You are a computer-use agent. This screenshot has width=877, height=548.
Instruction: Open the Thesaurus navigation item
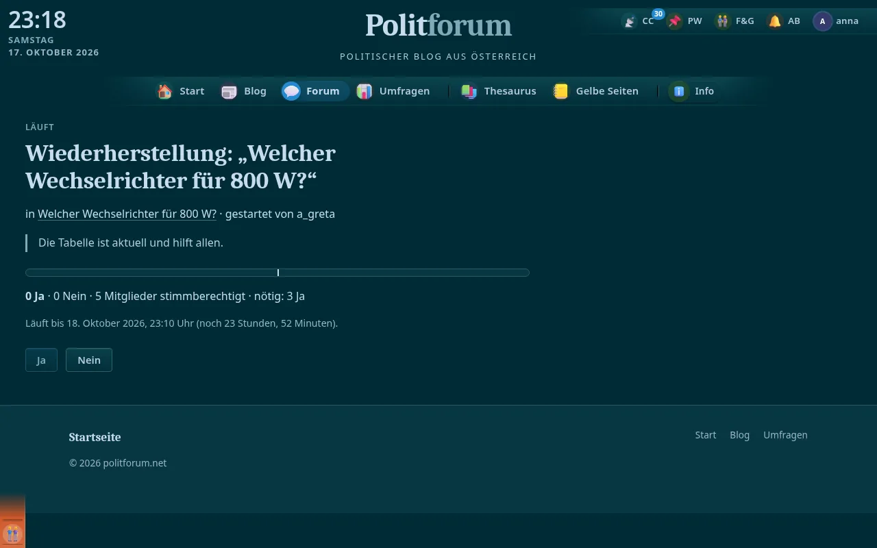499,91
